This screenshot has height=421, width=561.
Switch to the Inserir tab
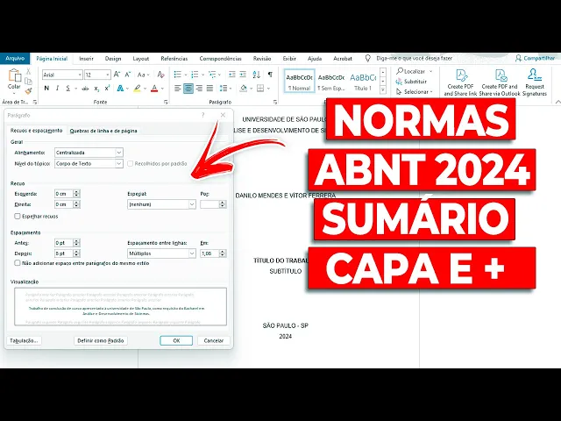pyautogui.click(x=86, y=59)
